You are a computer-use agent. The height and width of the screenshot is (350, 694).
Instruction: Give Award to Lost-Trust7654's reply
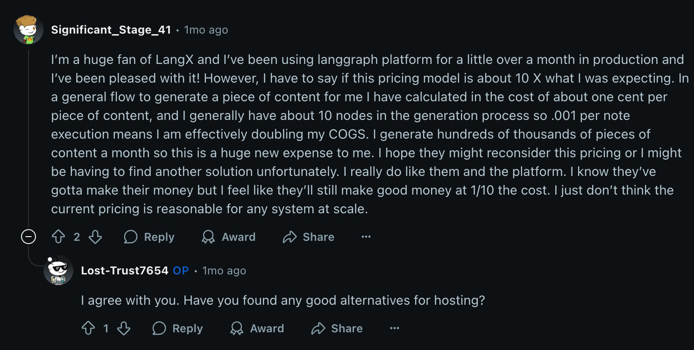[257, 329]
